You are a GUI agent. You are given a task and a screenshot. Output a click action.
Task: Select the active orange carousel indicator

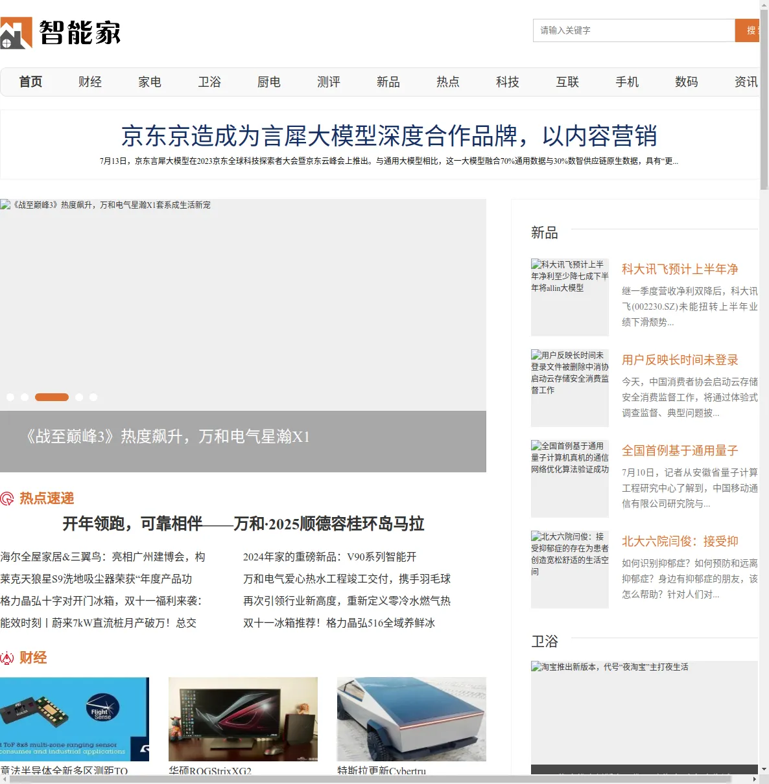pyautogui.click(x=52, y=397)
